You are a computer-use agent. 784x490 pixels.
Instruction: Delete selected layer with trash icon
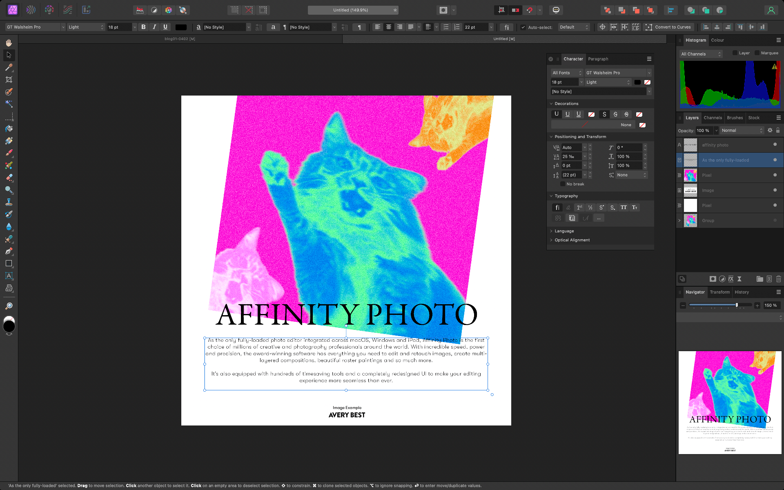click(778, 279)
